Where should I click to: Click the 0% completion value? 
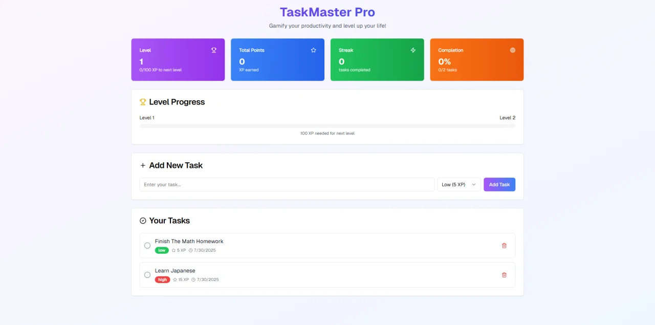[445, 61]
